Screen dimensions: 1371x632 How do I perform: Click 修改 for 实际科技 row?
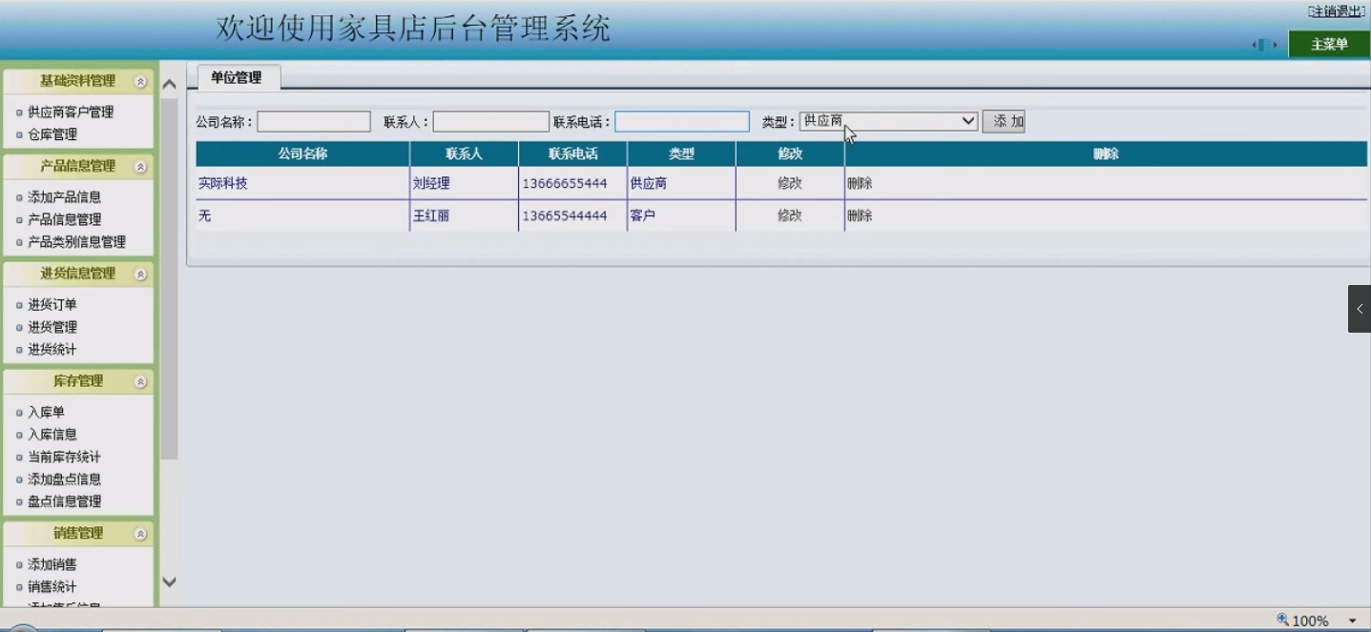[790, 184]
